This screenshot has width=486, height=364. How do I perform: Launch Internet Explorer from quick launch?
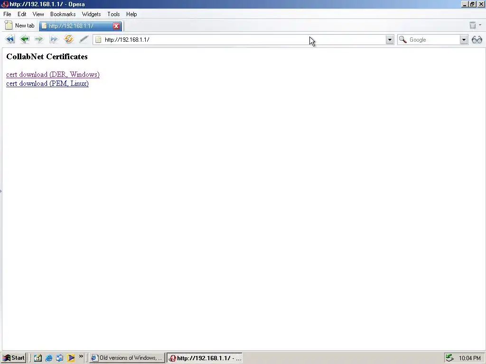pos(49,358)
